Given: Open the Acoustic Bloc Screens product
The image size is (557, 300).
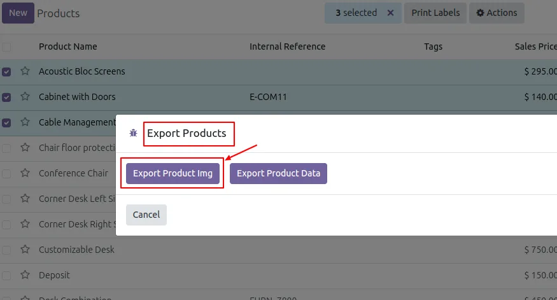Looking at the screenshot, I should 82,71.
